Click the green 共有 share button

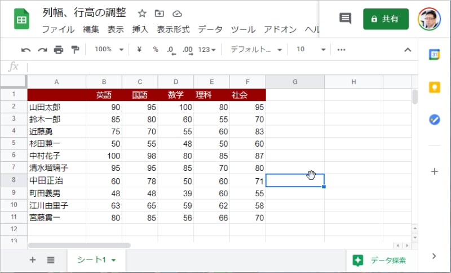pos(386,19)
